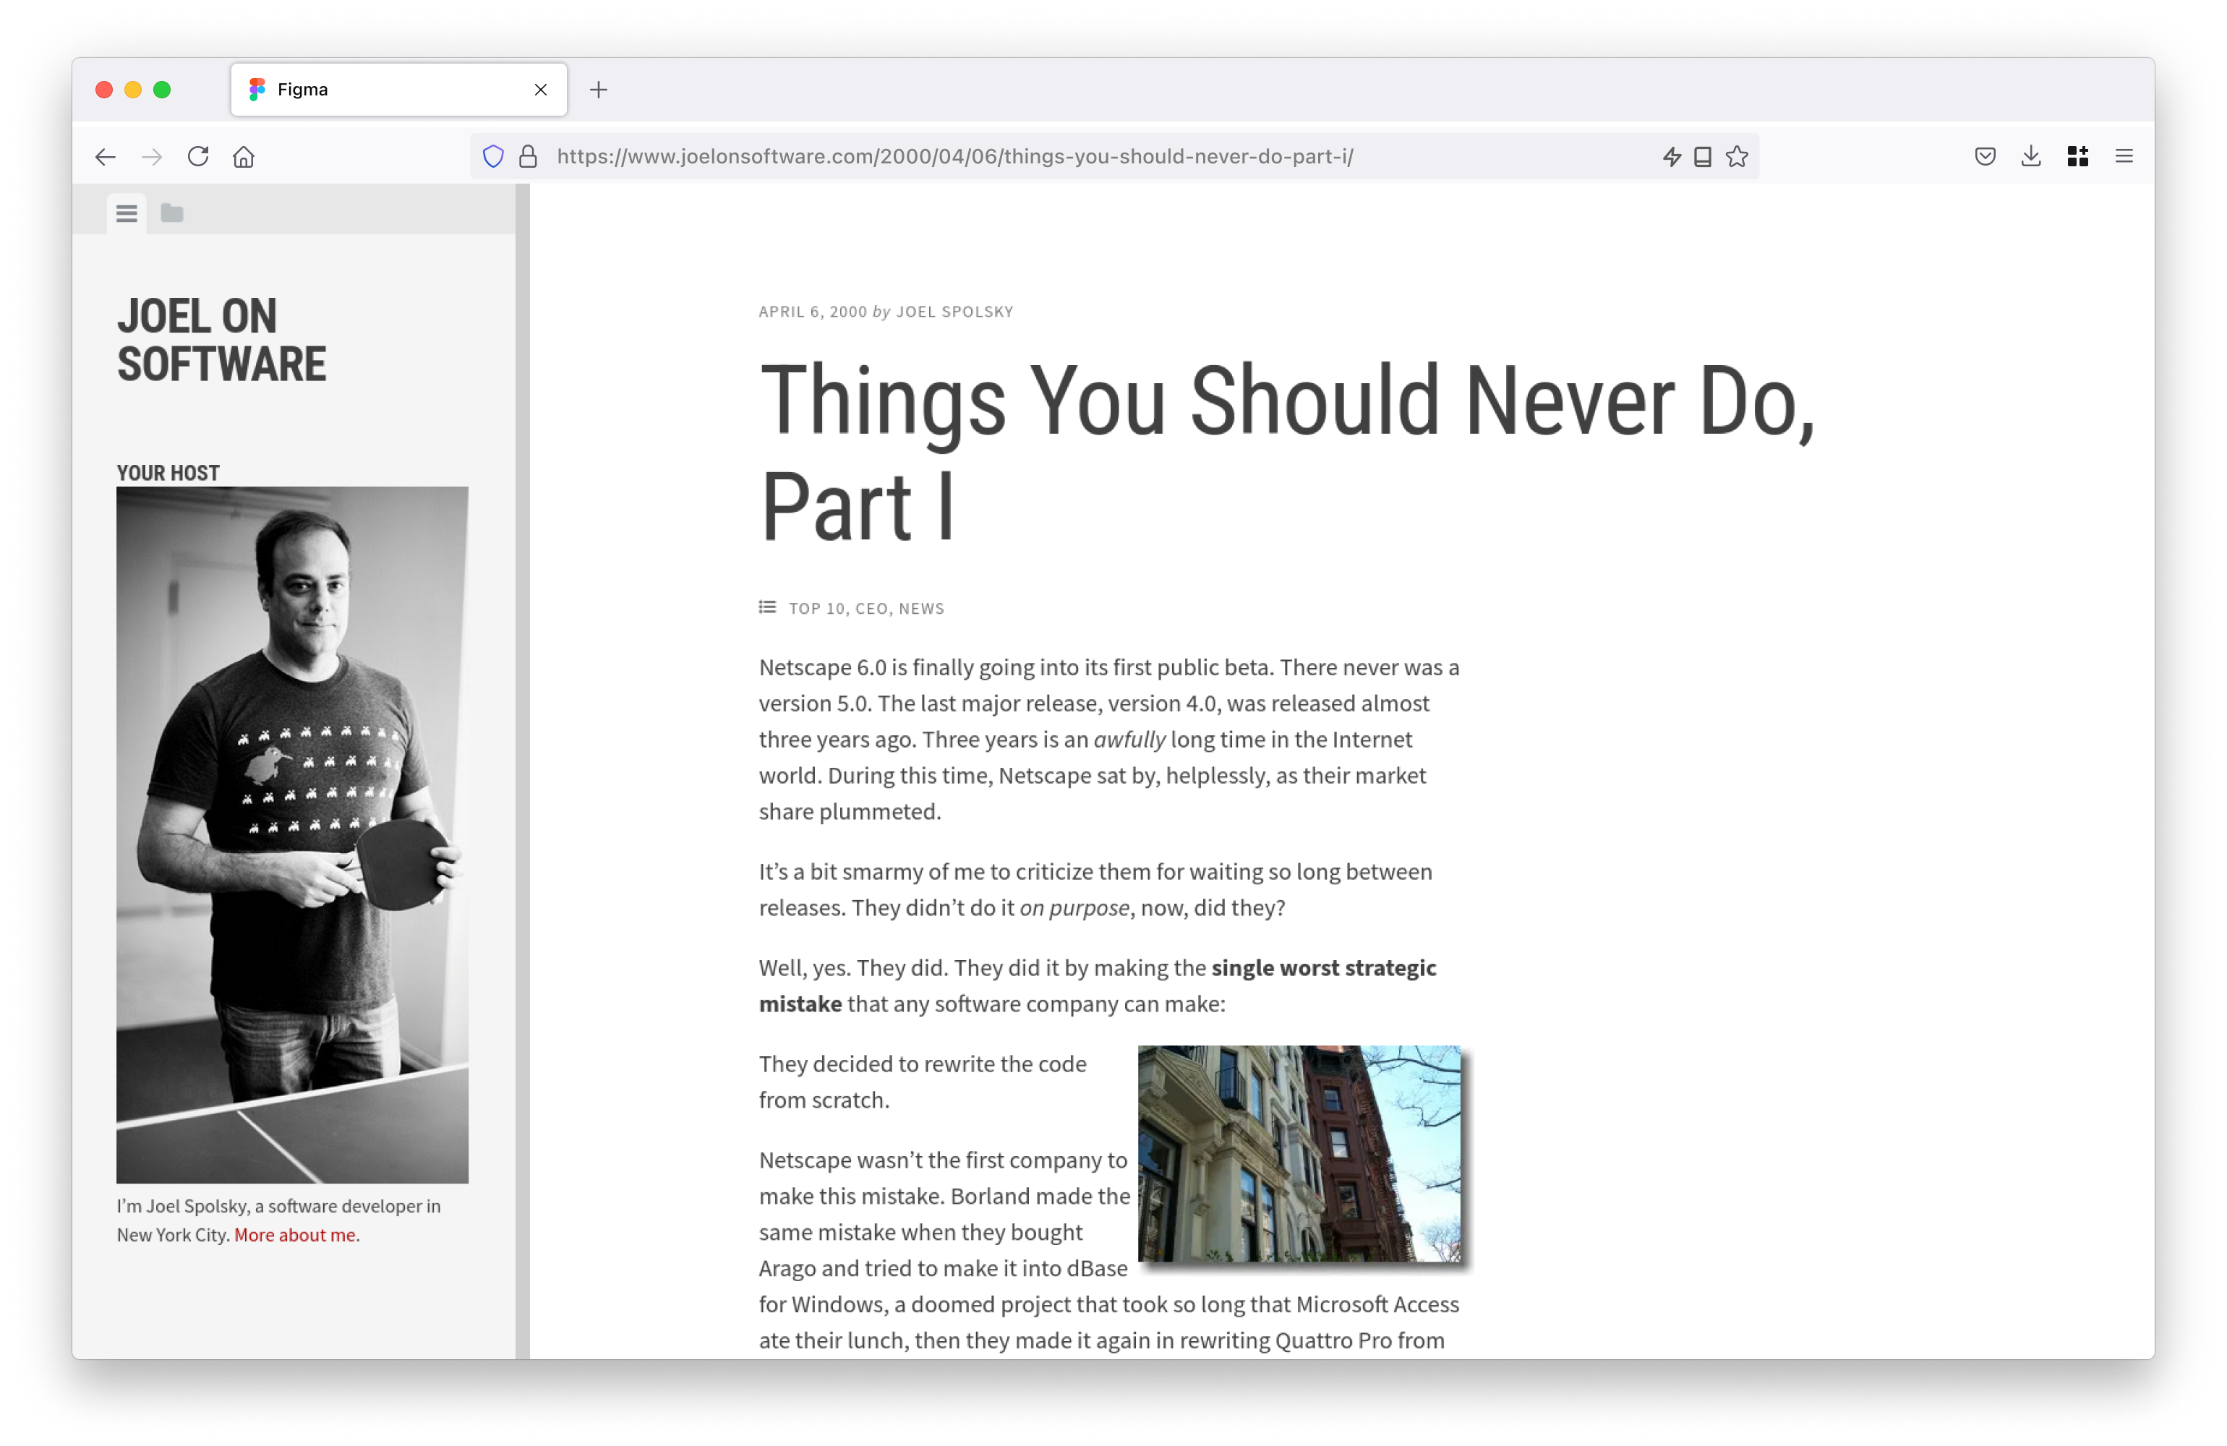This screenshot has height=1446, width=2227.
Task: Click the back navigation arrow
Action: (x=105, y=156)
